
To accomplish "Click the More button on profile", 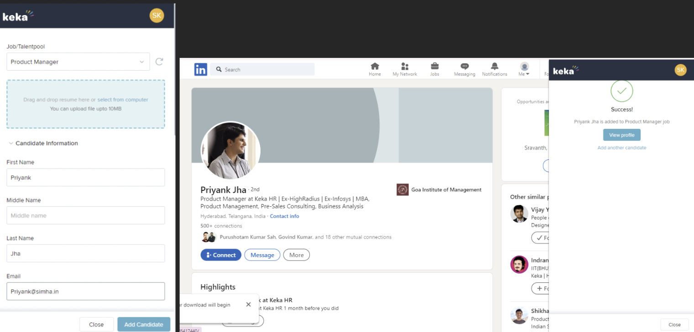I will [296, 255].
